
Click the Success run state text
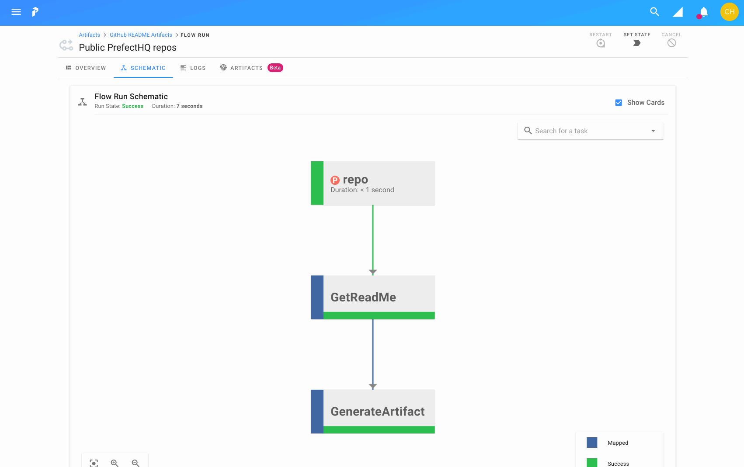[x=132, y=106]
